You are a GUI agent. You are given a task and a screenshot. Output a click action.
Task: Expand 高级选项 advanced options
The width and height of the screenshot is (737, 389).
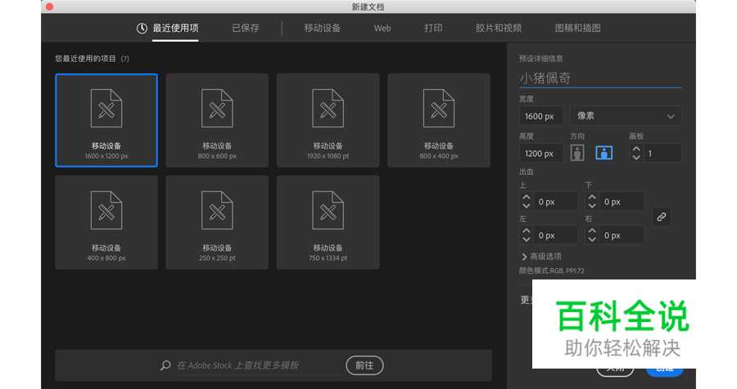point(540,257)
